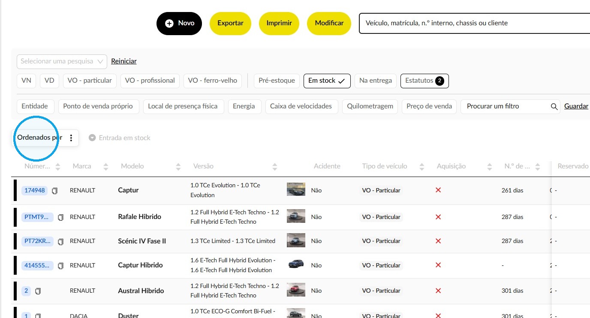Click the Reiniciar link
590x318 pixels.
tap(124, 61)
